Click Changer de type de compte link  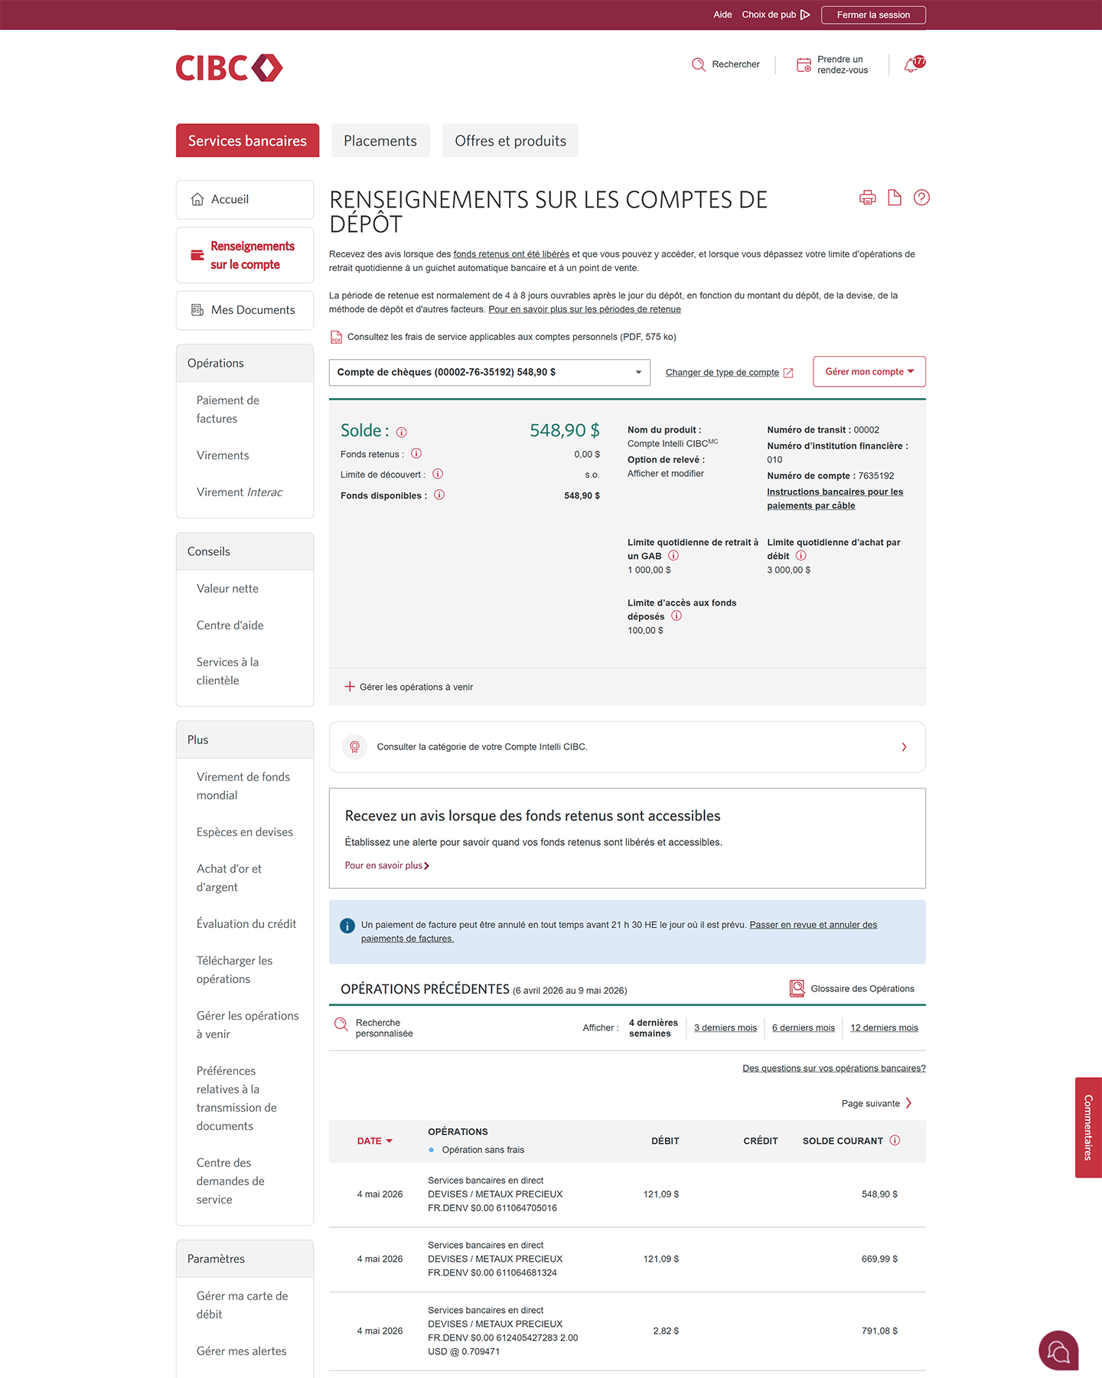click(722, 373)
